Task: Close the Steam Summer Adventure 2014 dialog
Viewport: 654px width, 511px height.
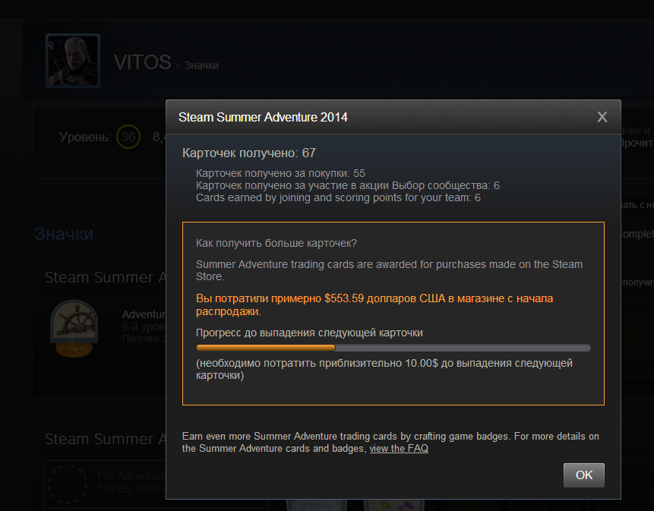Action: click(x=602, y=117)
